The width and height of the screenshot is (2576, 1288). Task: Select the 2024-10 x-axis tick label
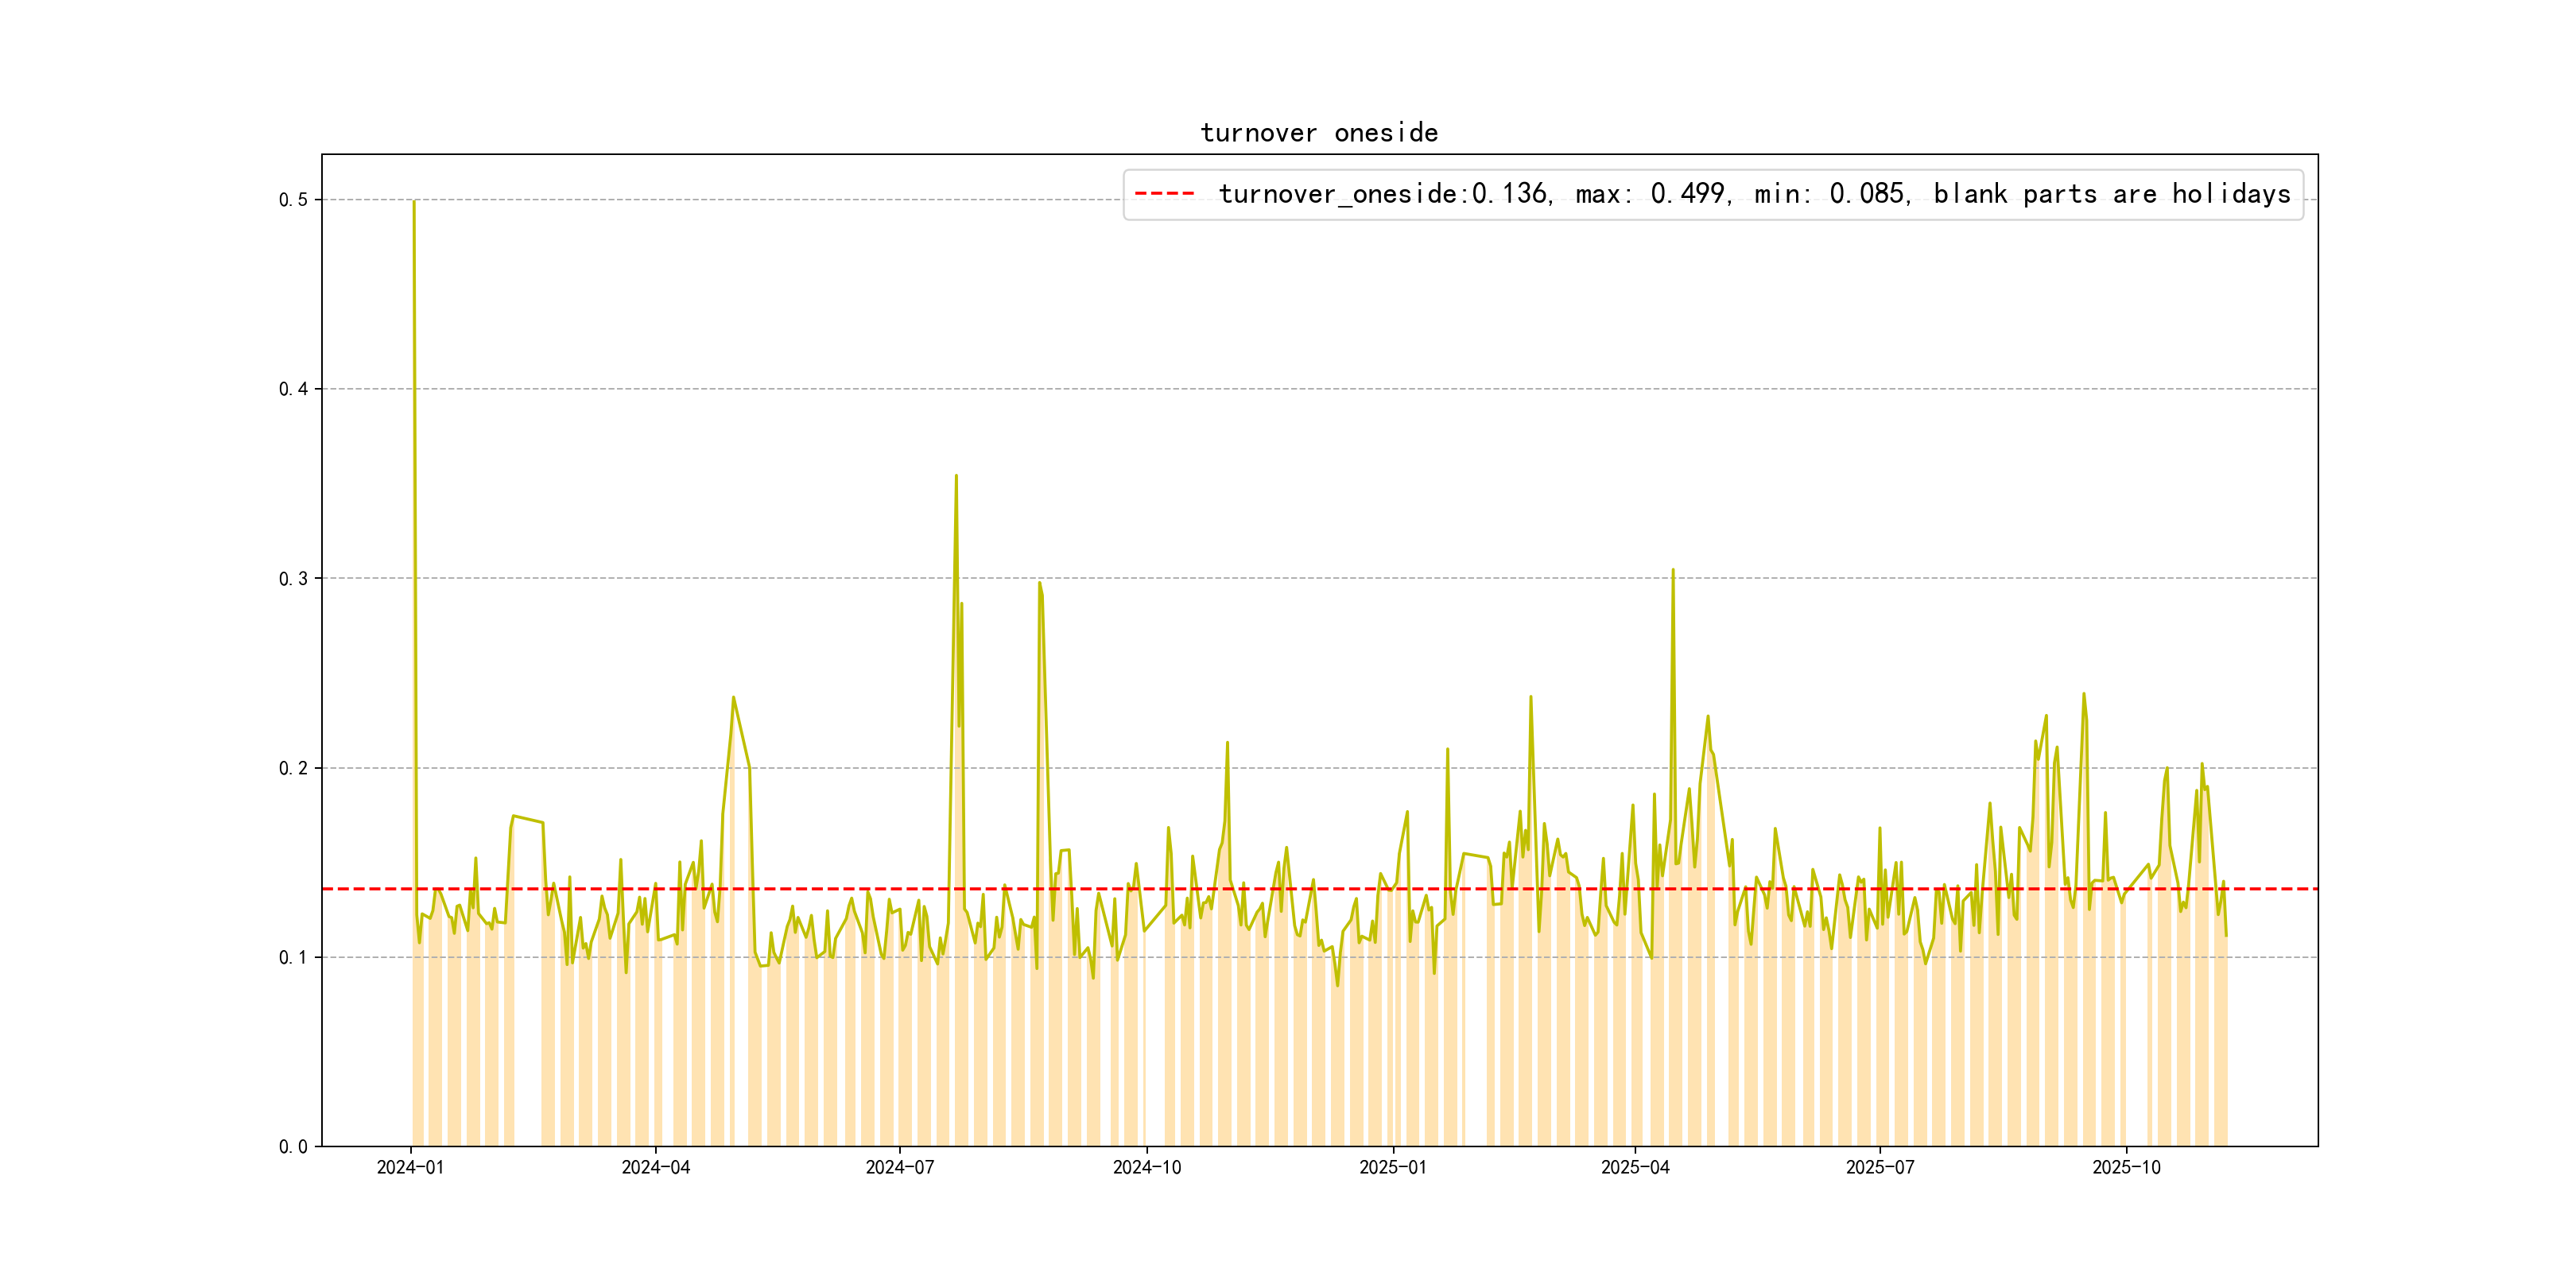[1146, 1168]
